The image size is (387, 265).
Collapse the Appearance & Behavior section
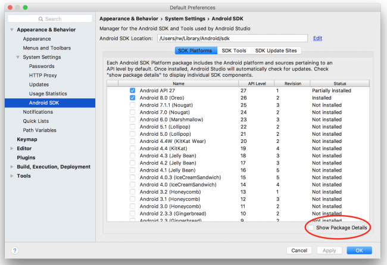pos(13,29)
